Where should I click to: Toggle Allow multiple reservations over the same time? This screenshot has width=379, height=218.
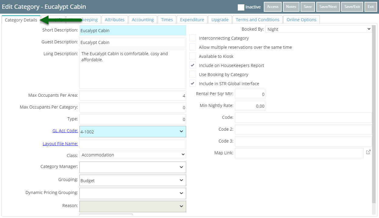193,47
